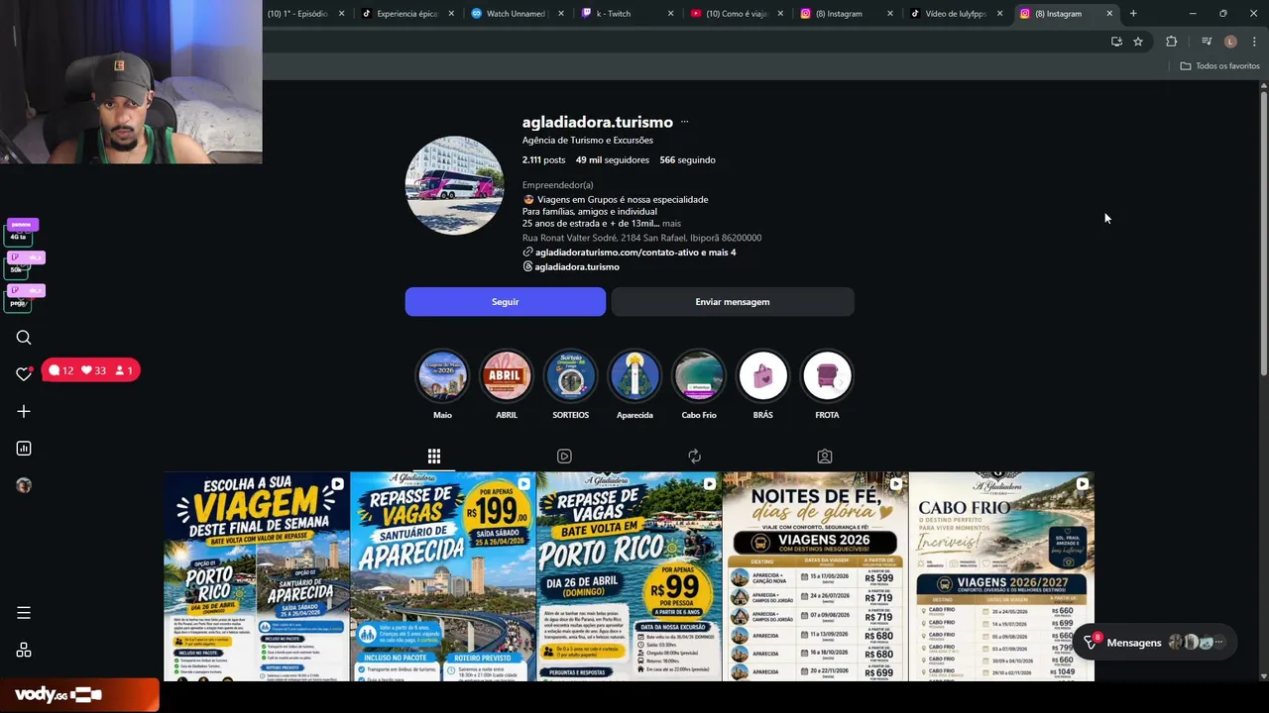
Task: Open Instagram search icon in sidebar
Action: (x=24, y=338)
